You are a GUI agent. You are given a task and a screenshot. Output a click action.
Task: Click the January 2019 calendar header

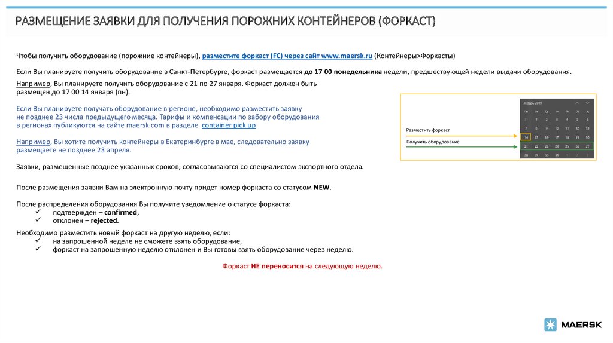(532, 103)
